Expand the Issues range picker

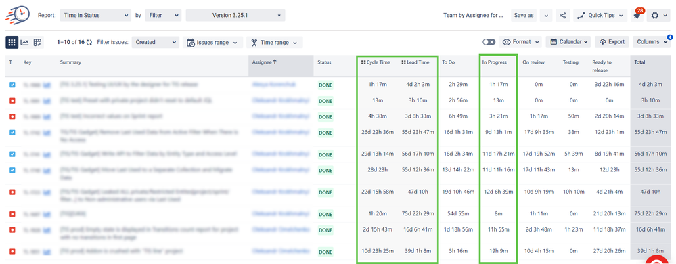pos(212,42)
